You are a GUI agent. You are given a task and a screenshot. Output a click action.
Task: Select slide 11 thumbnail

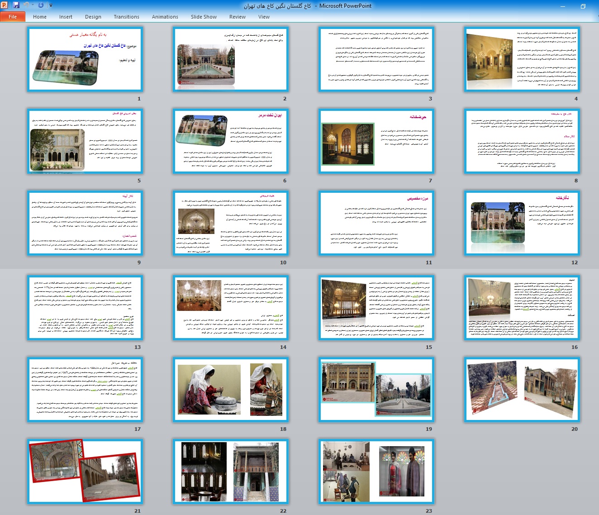(x=376, y=223)
